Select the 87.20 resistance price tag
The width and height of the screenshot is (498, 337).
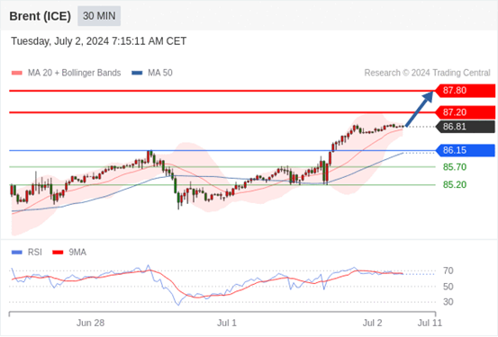point(465,112)
